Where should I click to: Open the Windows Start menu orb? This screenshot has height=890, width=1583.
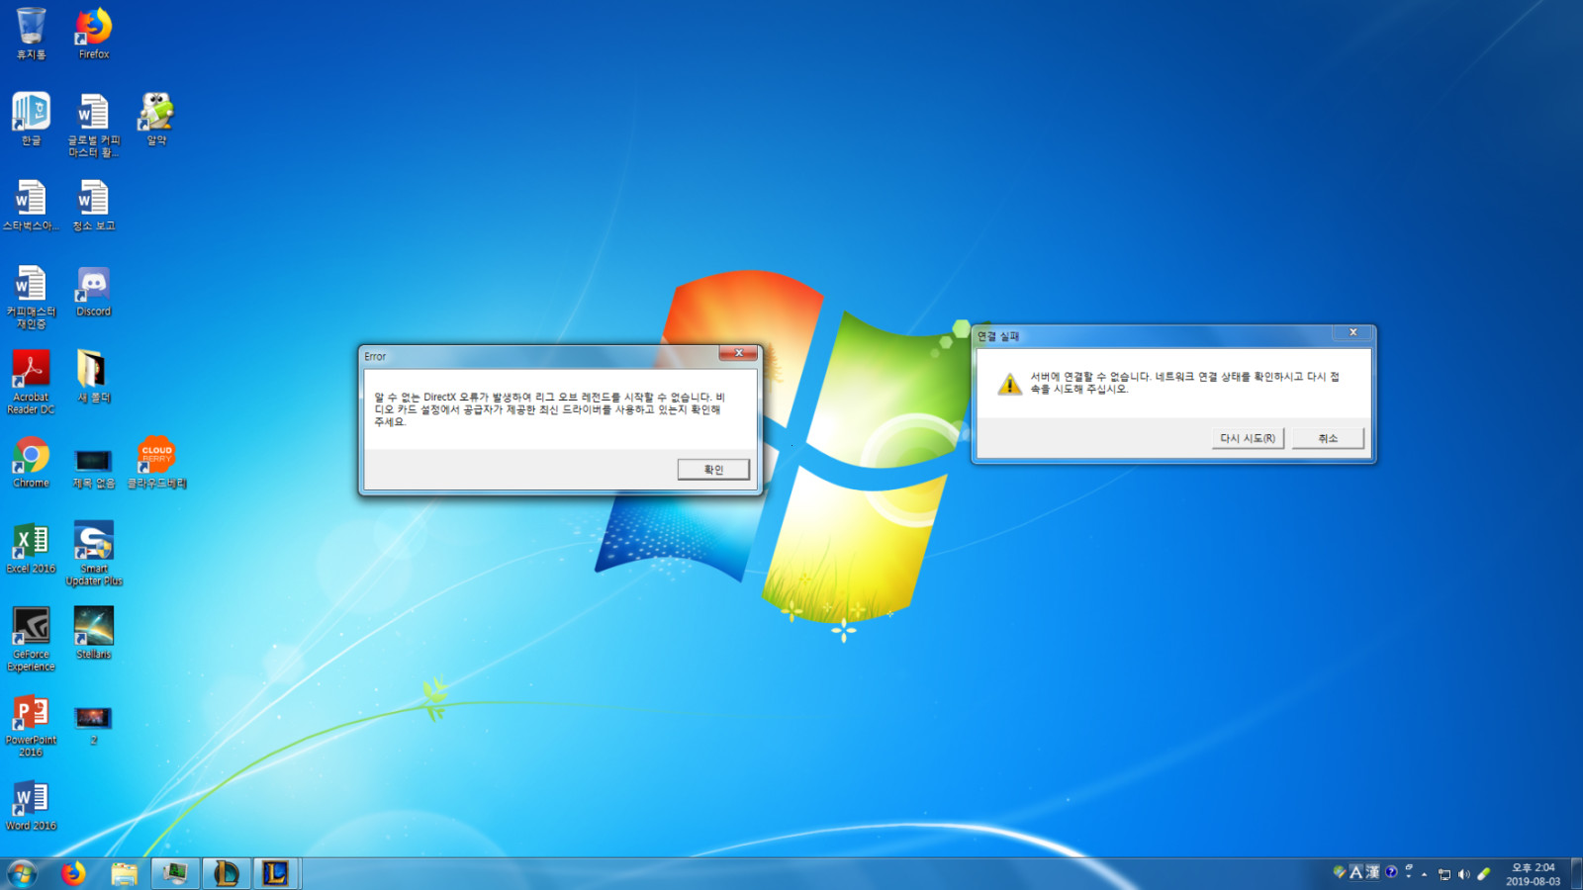click(22, 873)
